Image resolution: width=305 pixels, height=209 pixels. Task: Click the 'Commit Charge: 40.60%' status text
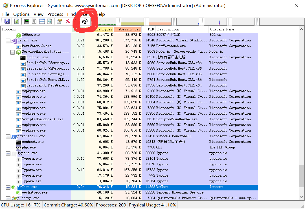point(69,205)
